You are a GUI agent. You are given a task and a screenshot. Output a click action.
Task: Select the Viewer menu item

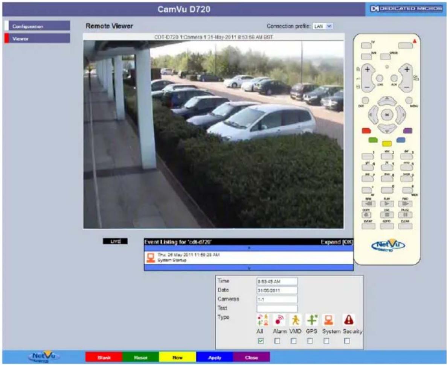[37, 38]
